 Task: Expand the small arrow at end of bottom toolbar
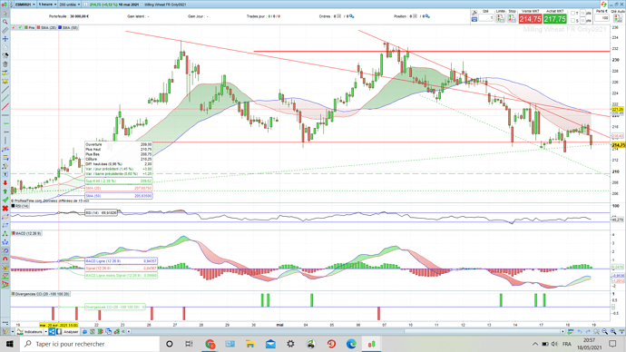pyautogui.click(x=129, y=332)
